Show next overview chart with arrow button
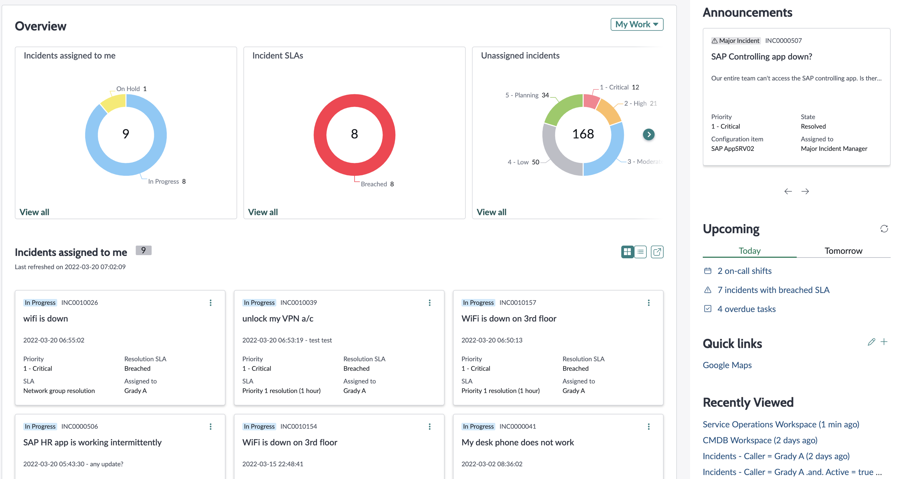The width and height of the screenshot is (897, 479). [648, 135]
